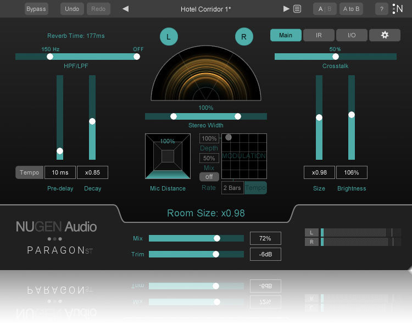Click the x0.98 size value field

click(319, 172)
